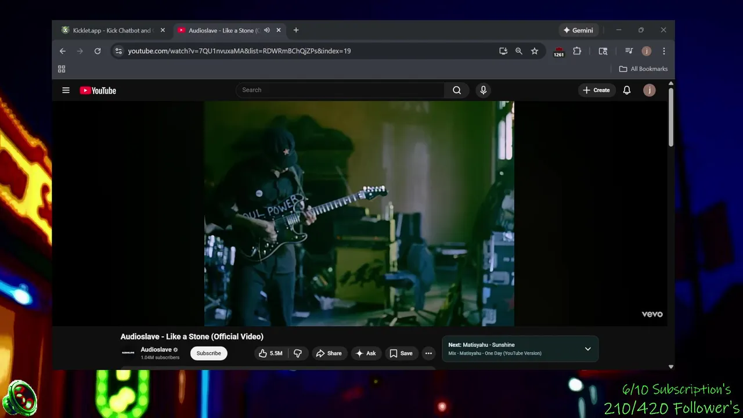
Task: Open the media controls icon in toolbar
Action: tap(629, 51)
